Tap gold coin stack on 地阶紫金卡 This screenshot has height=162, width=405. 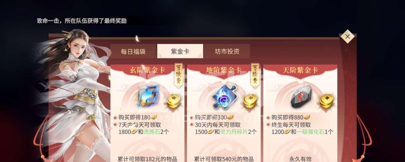click(250, 102)
